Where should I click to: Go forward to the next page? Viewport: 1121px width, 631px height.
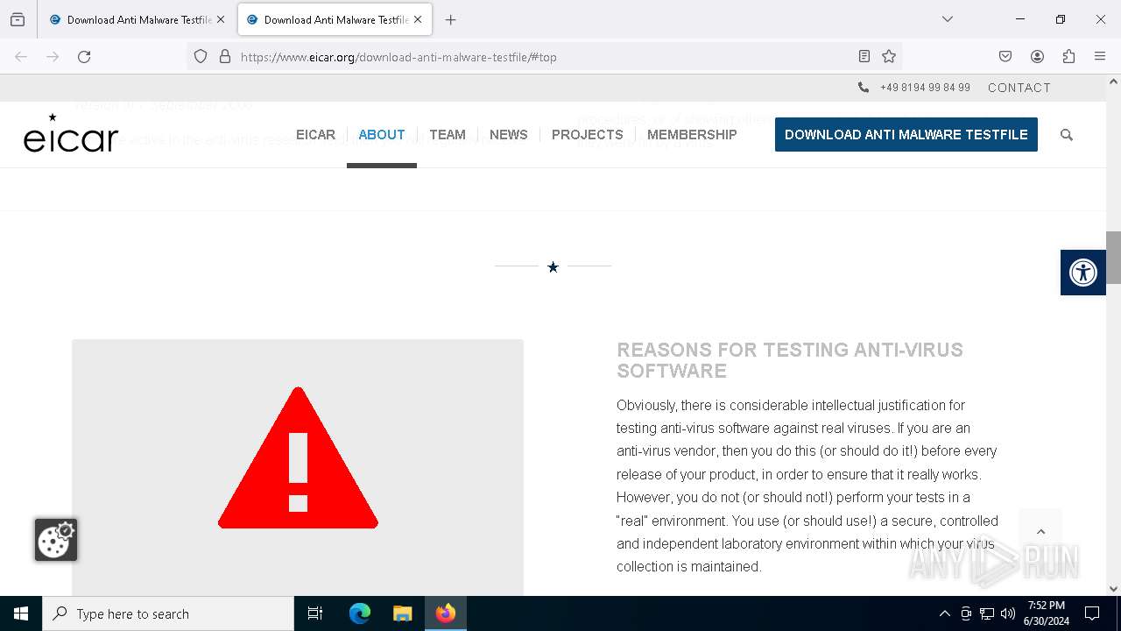[x=53, y=57]
